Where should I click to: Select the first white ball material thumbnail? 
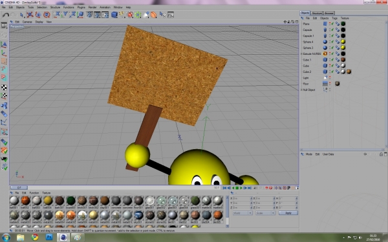click(x=14, y=201)
